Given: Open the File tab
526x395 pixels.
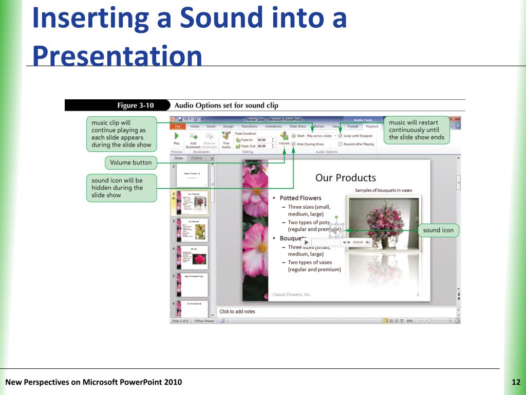Looking at the screenshot, I should (x=178, y=127).
